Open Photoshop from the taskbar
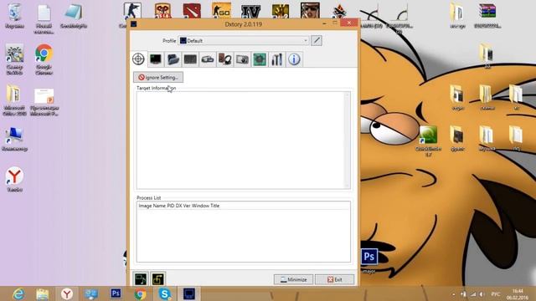This screenshot has width=536, height=301. point(116,293)
